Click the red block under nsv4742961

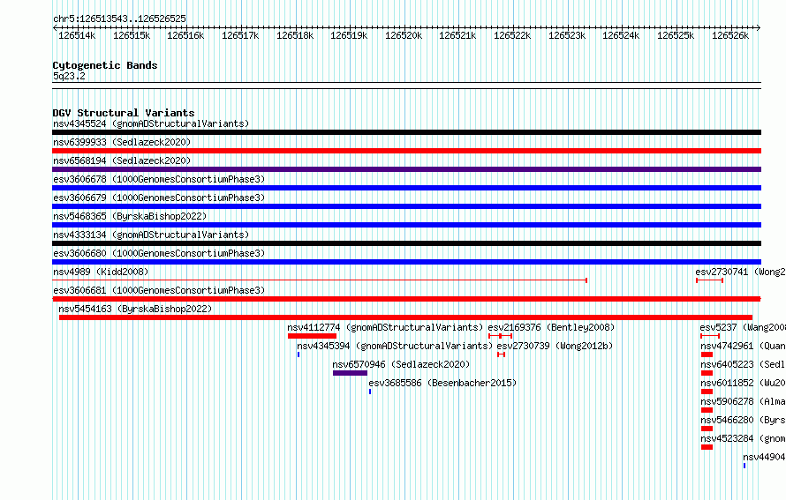[707, 354]
